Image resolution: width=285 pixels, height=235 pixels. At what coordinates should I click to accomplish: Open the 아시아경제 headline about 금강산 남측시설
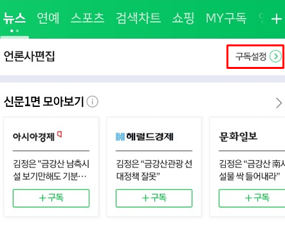pyautogui.click(x=51, y=170)
